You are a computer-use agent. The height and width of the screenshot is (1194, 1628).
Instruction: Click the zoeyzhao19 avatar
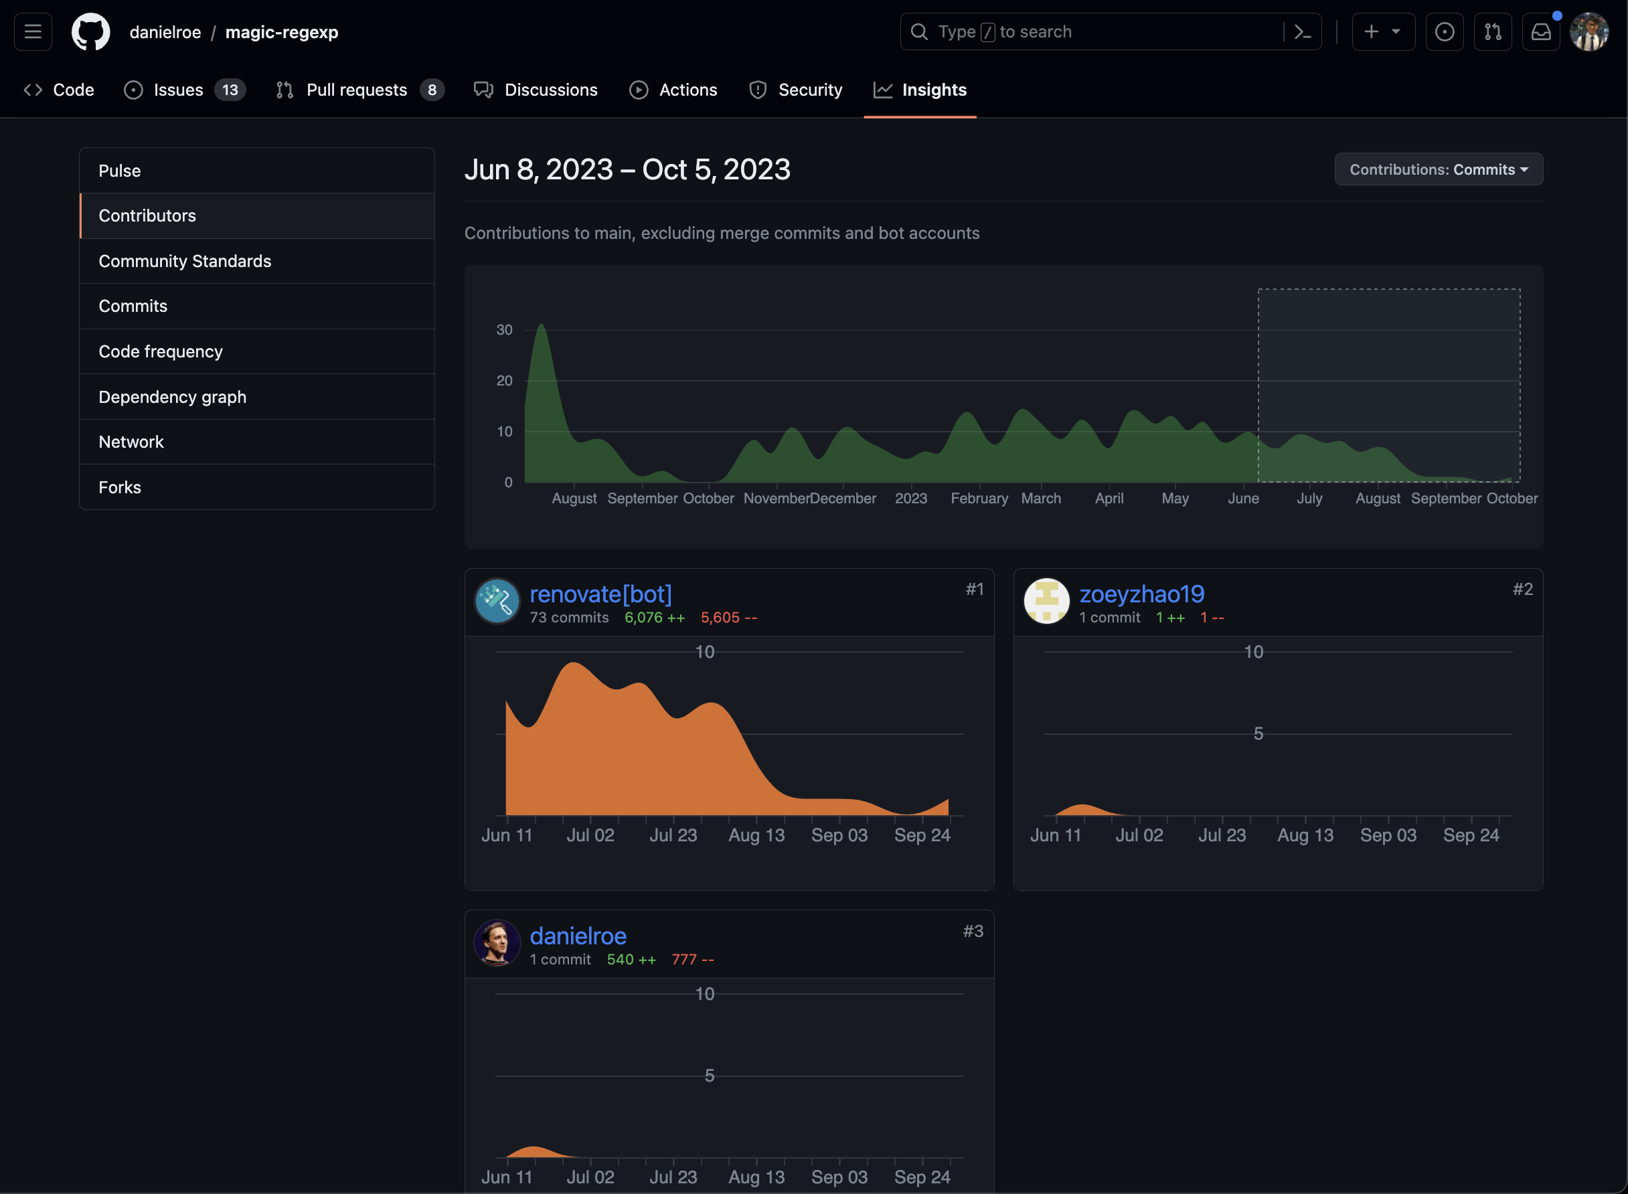coord(1046,601)
